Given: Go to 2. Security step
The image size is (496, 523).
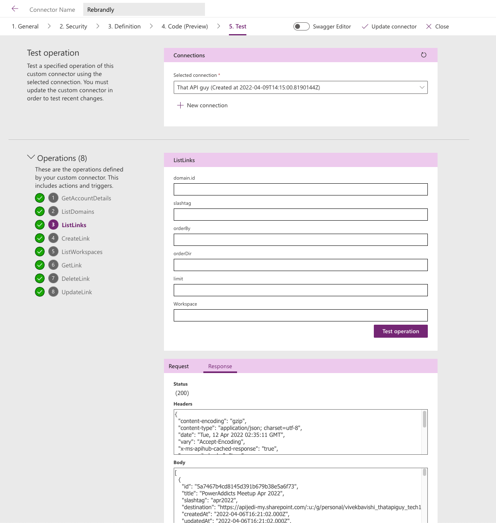Looking at the screenshot, I should (x=73, y=26).
